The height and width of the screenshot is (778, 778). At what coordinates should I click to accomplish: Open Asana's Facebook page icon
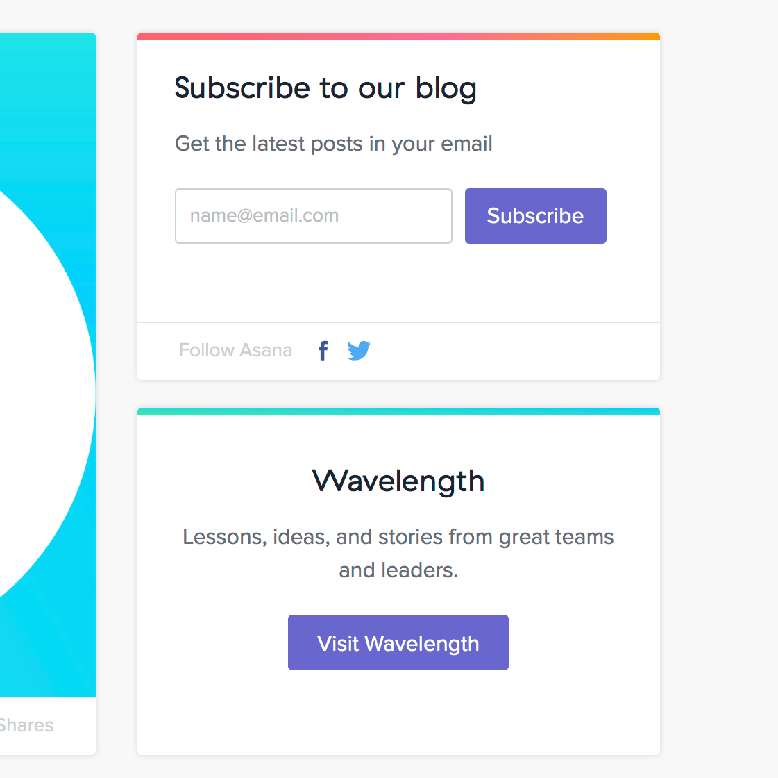[323, 351]
